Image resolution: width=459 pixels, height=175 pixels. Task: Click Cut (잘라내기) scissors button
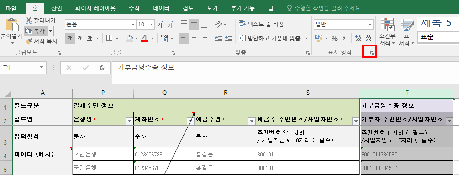[41, 20]
